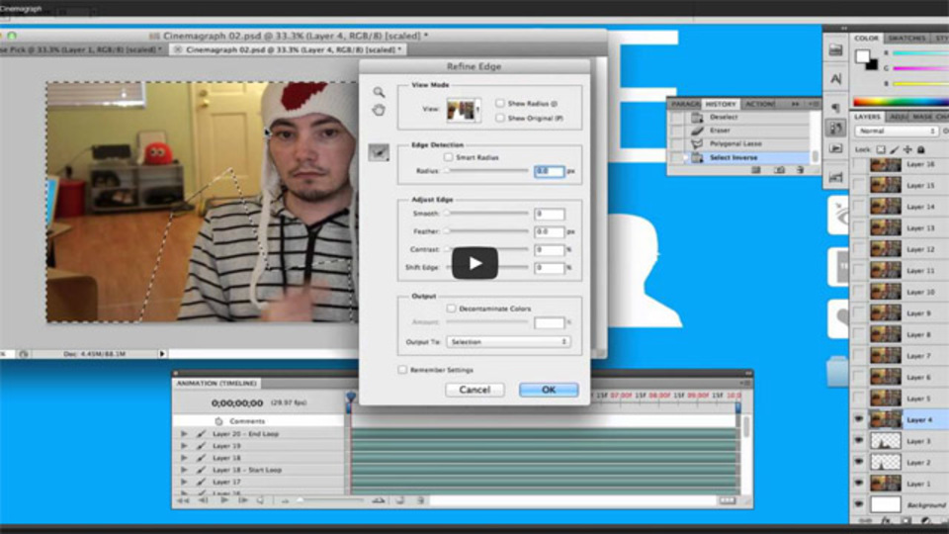Confirm Refine Edge with OK
The image size is (949, 534).
(549, 390)
